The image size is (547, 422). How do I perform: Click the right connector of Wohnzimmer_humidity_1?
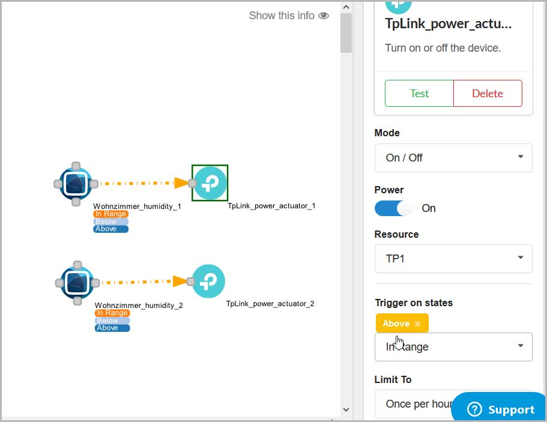[x=94, y=184]
